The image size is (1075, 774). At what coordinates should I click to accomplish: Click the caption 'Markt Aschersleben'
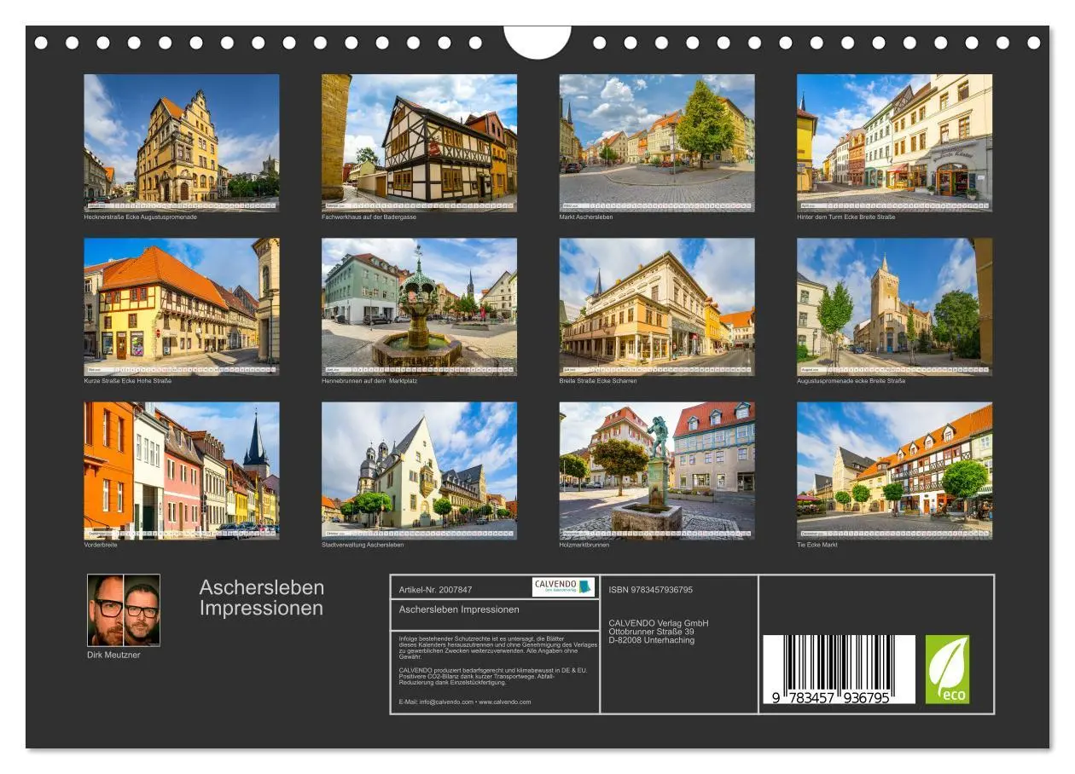click(586, 217)
